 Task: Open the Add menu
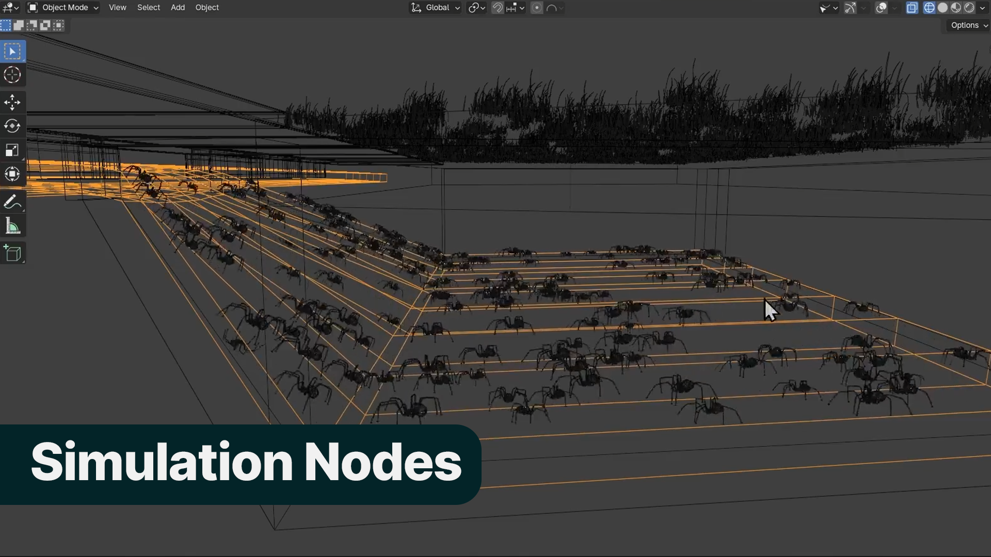coord(178,8)
